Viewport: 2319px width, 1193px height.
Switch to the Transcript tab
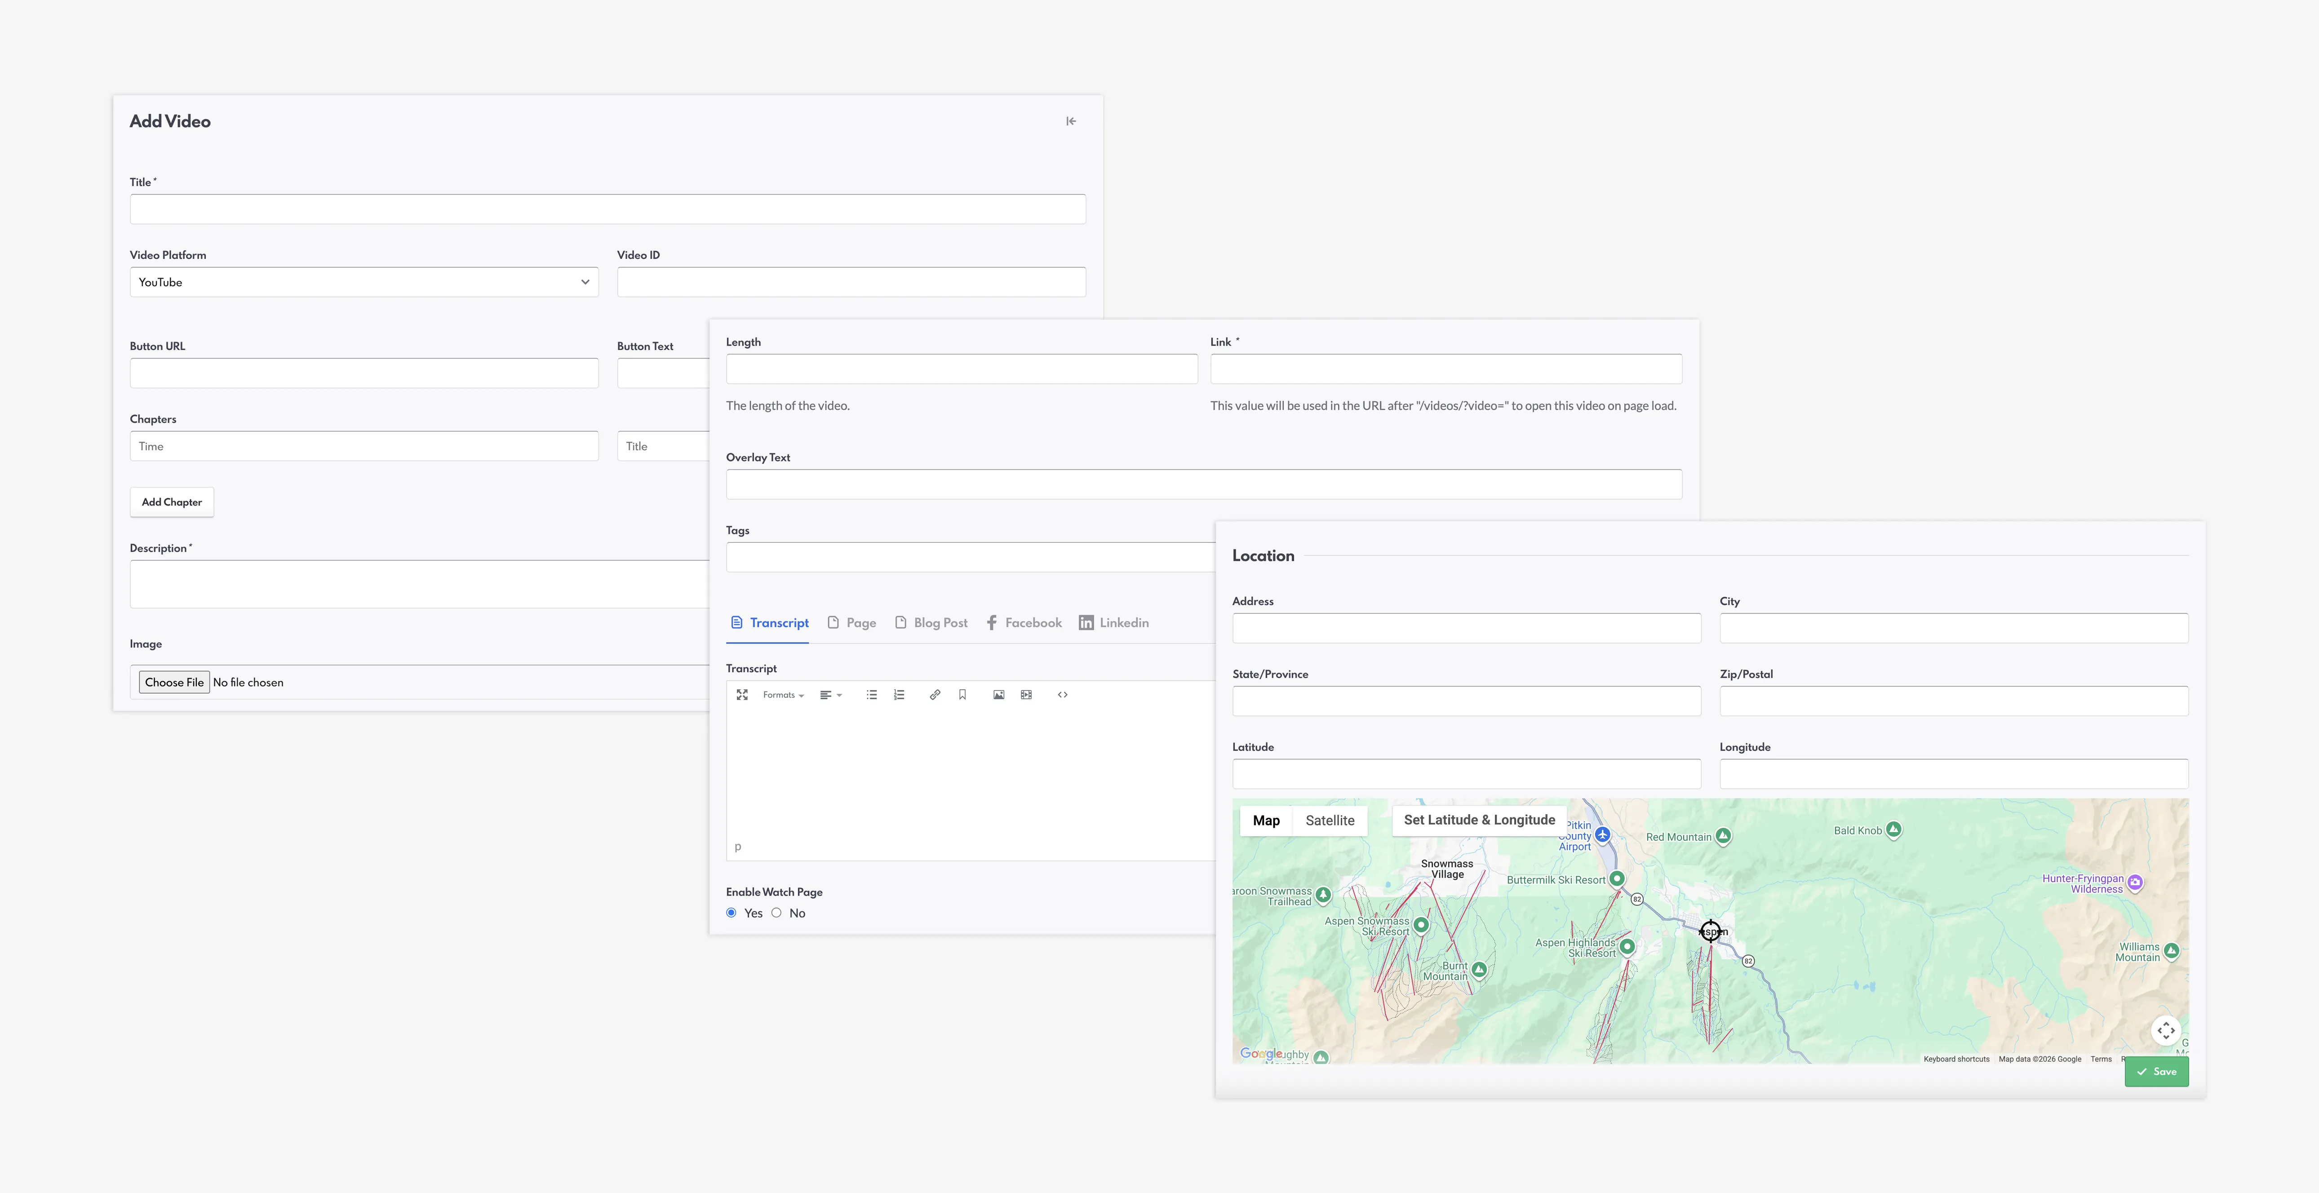tap(769, 623)
